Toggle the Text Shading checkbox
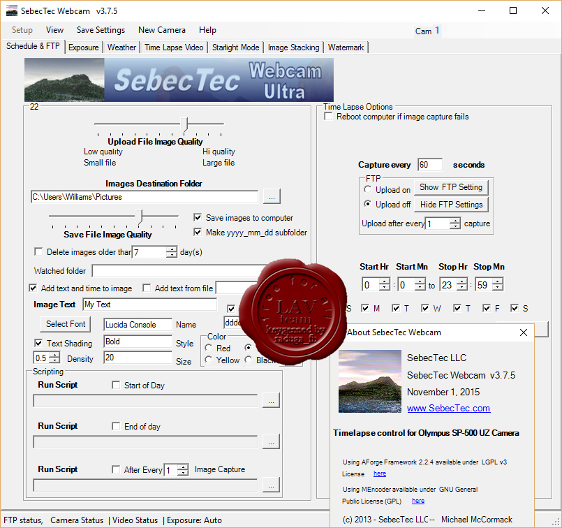This screenshot has height=528, width=562. pos(38,343)
